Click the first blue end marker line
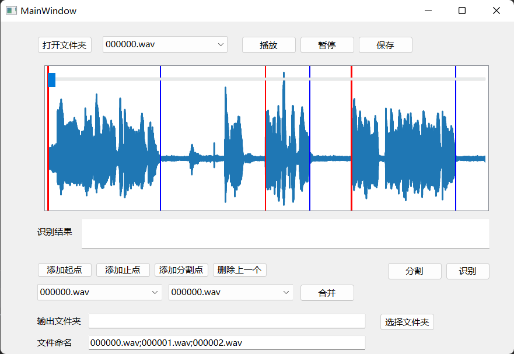This screenshot has width=514, height=354. [160, 138]
